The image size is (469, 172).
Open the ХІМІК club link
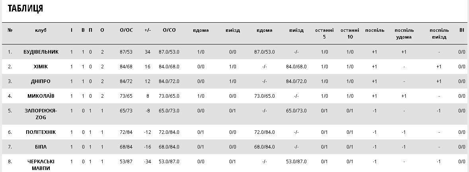click(41, 66)
